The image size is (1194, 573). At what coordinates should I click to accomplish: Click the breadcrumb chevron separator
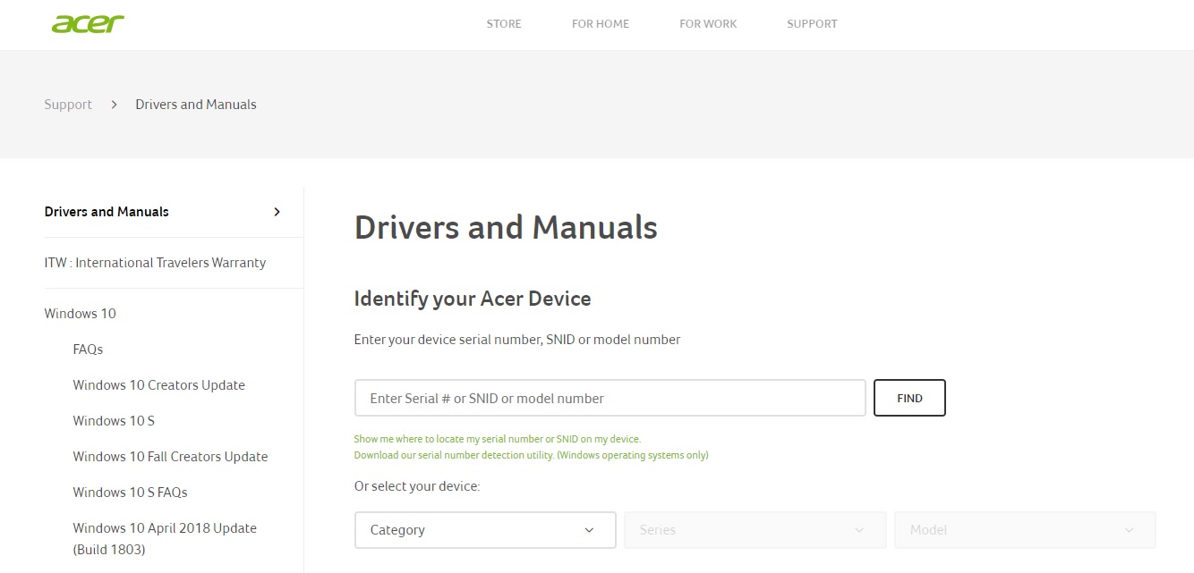(x=114, y=105)
